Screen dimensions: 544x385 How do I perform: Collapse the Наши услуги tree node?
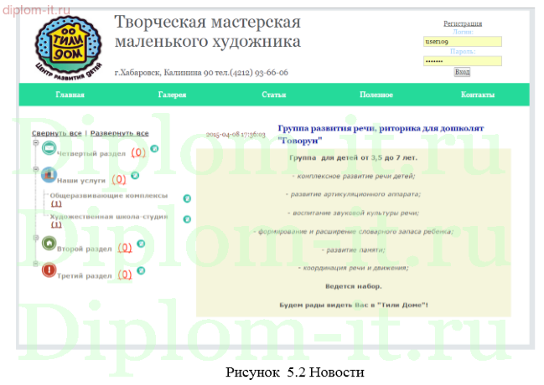(x=36, y=169)
